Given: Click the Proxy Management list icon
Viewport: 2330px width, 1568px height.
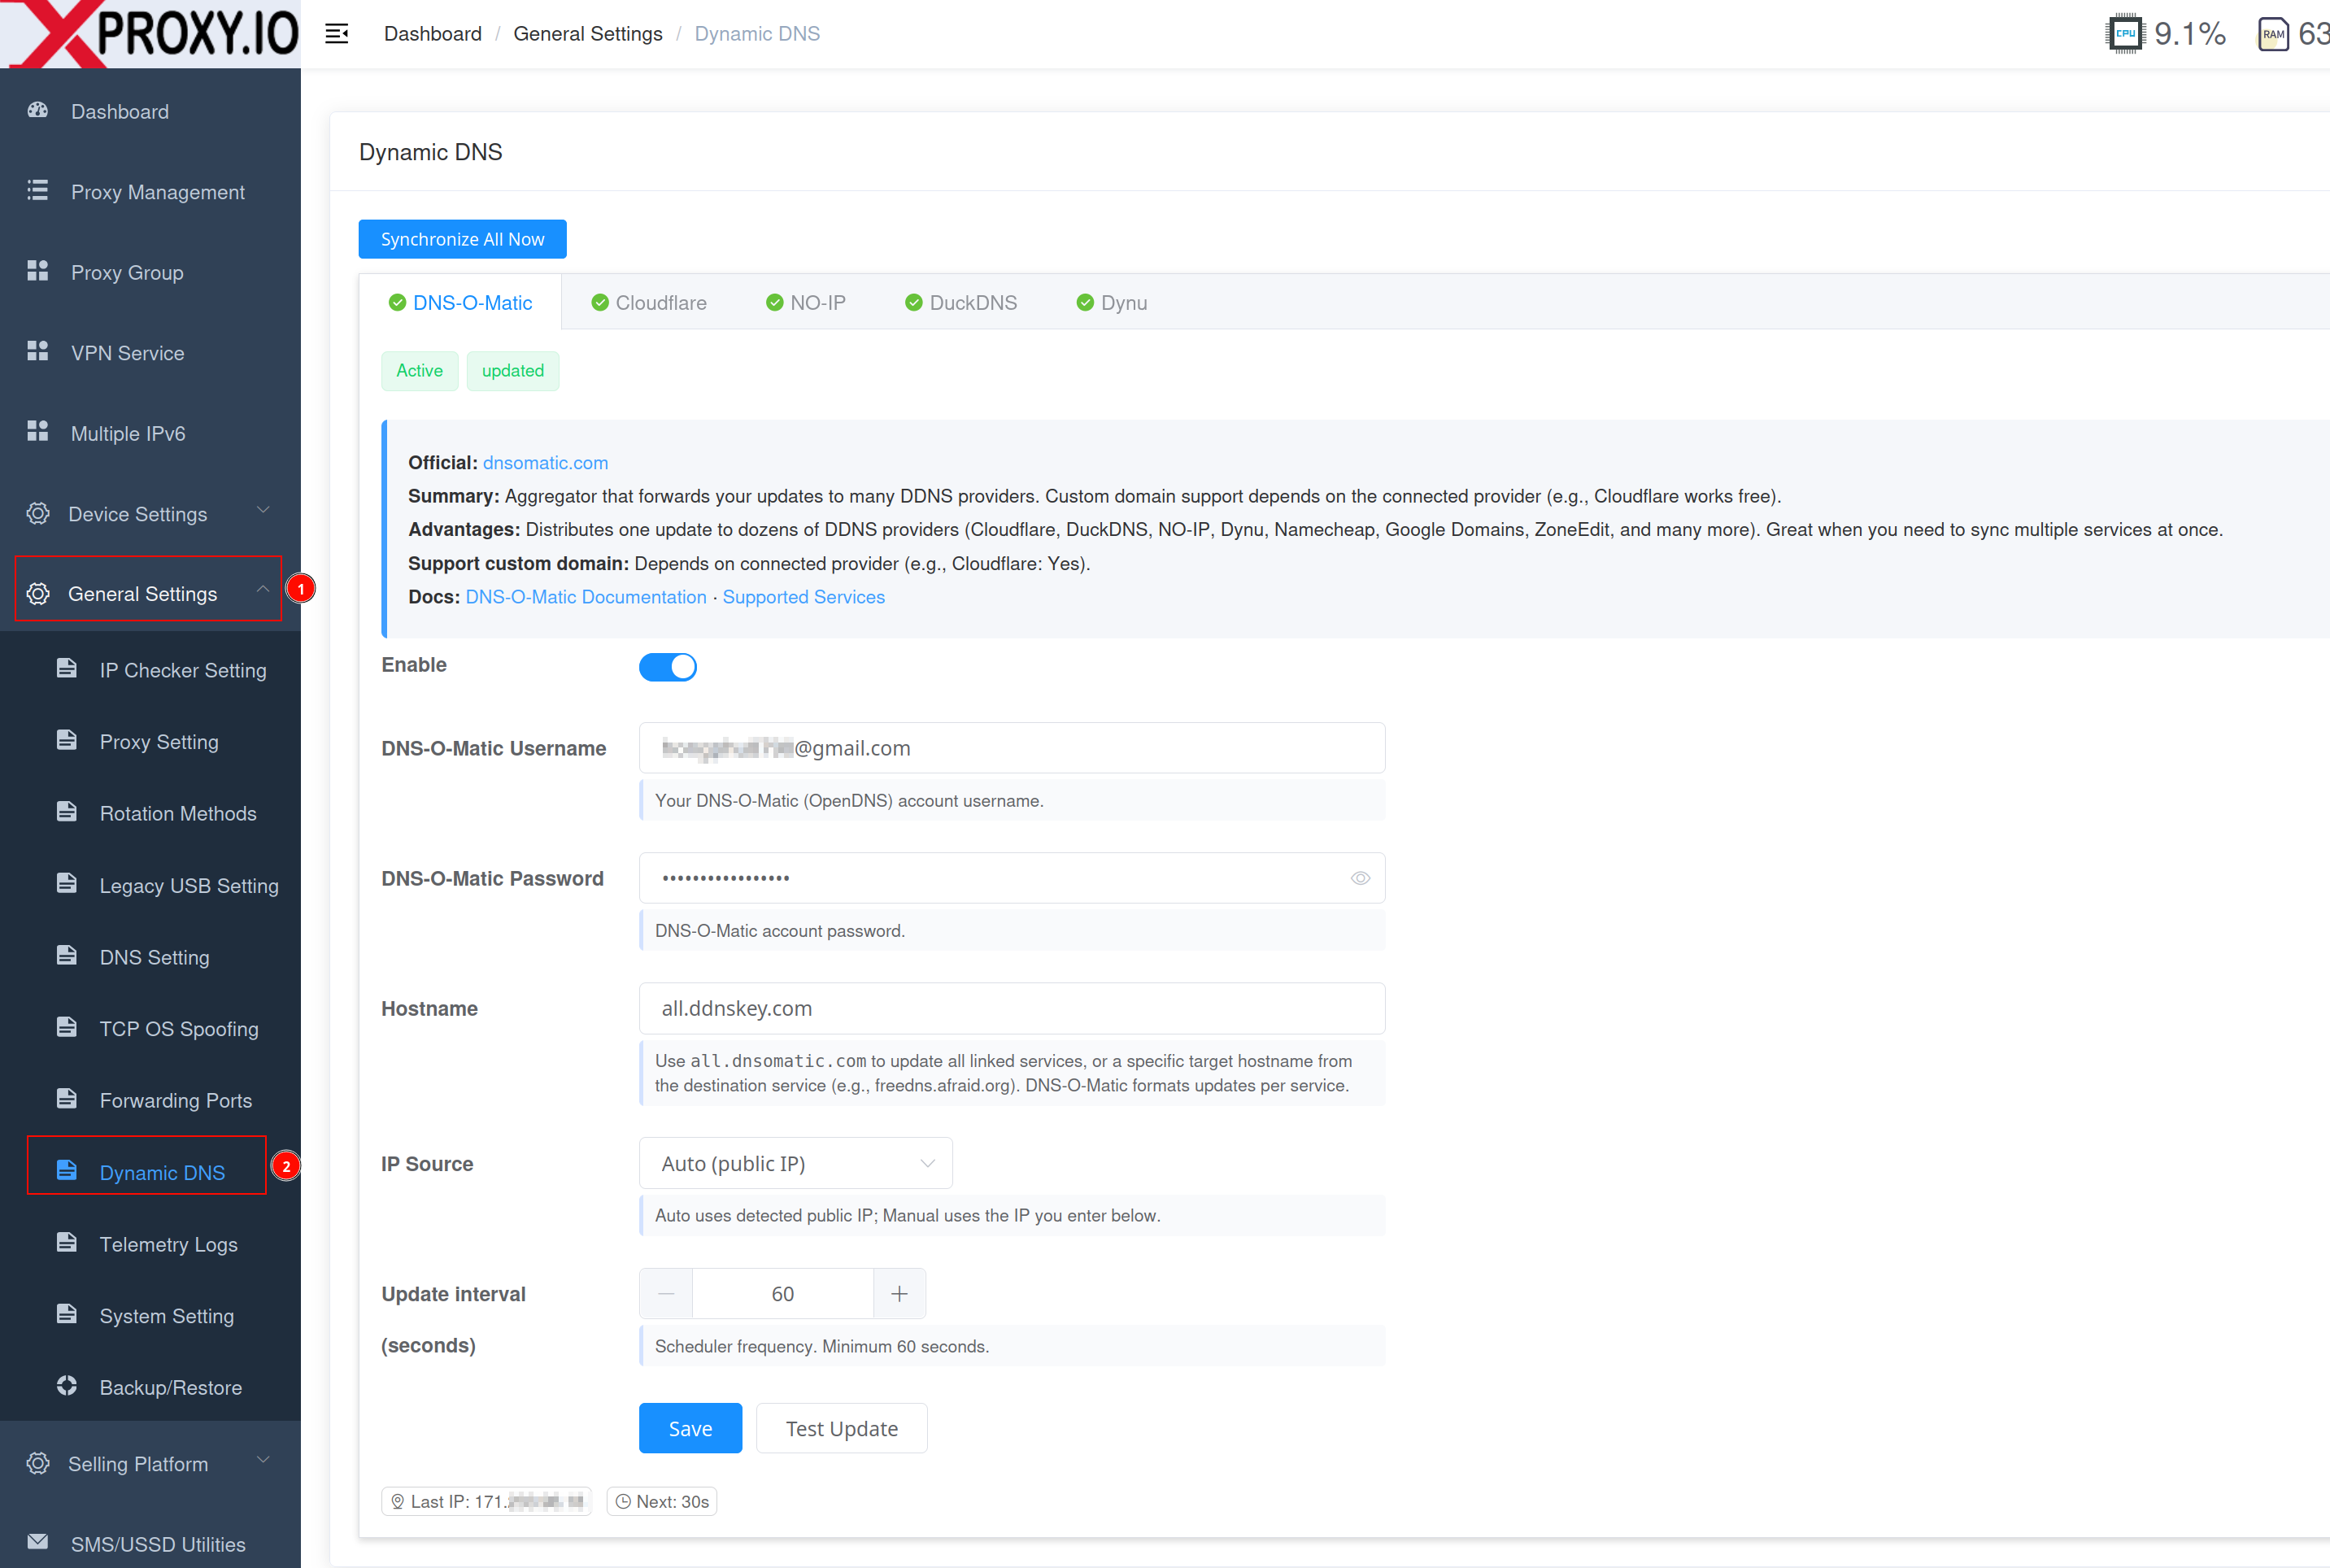Looking at the screenshot, I should pyautogui.click(x=38, y=191).
